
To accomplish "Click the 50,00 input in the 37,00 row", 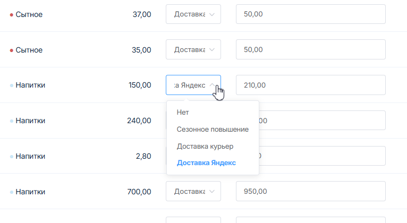I will coord(310,14).
